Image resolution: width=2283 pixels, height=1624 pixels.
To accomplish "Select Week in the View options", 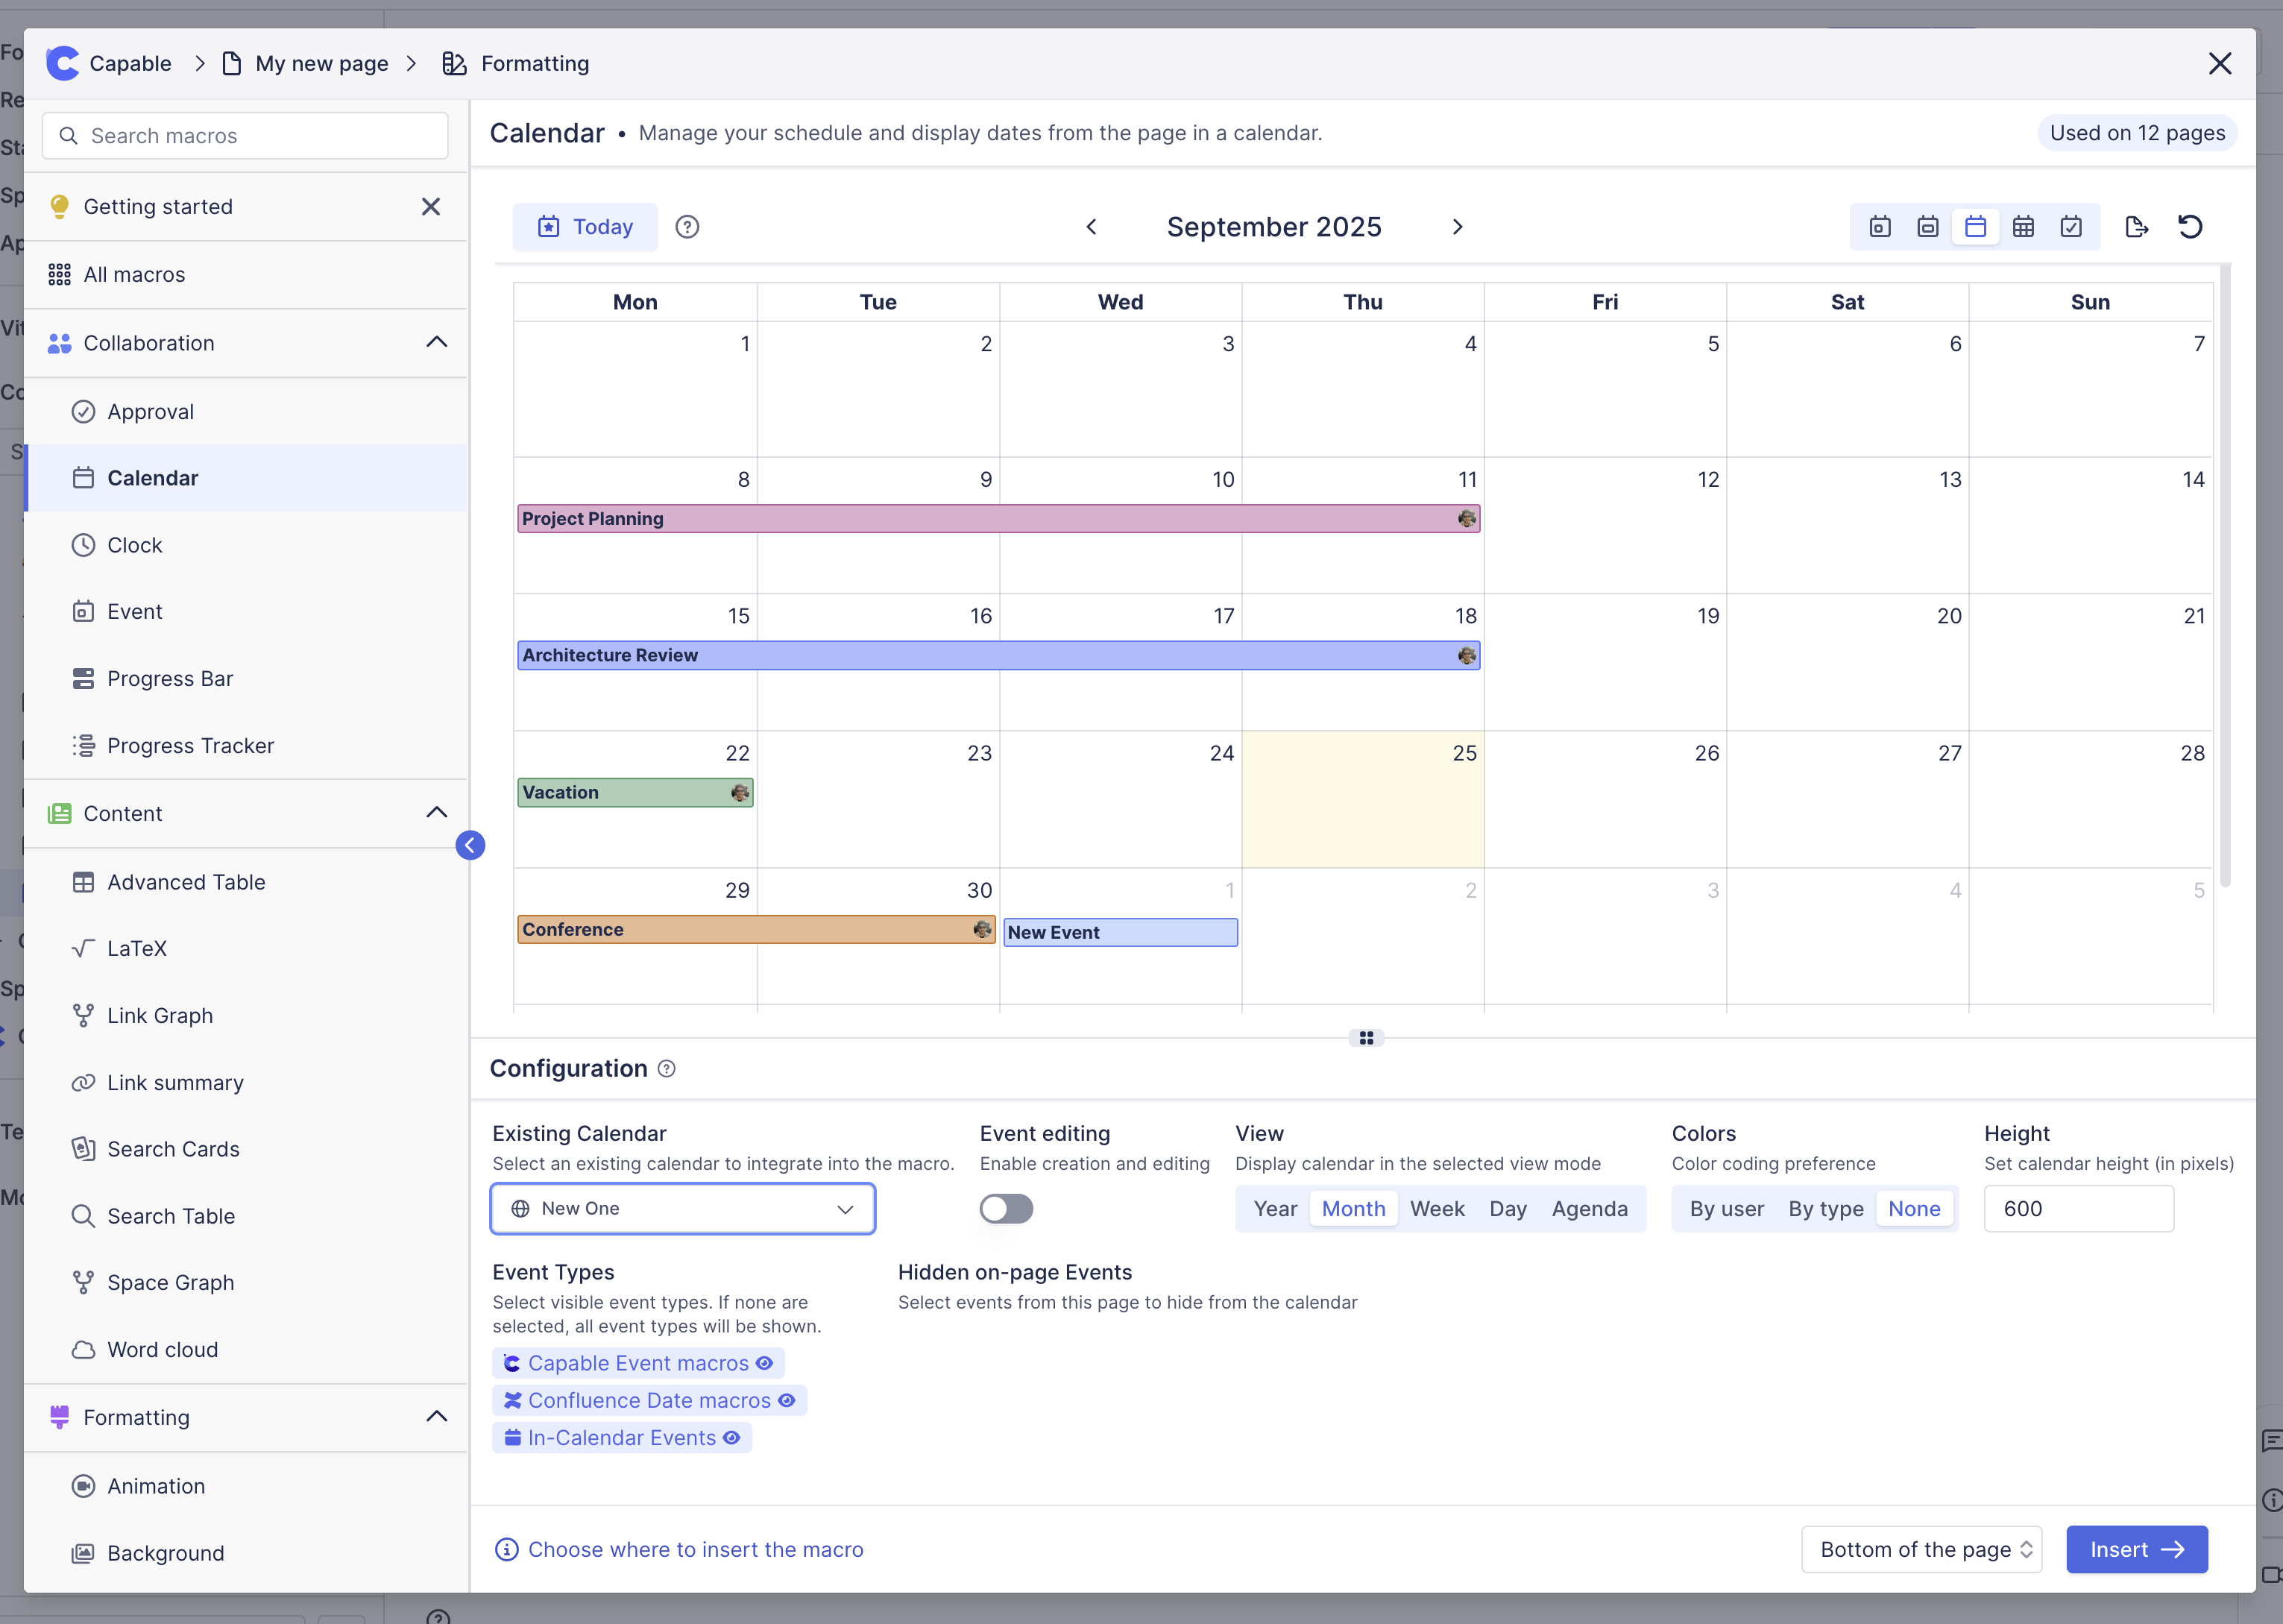I will 1436,1209.
